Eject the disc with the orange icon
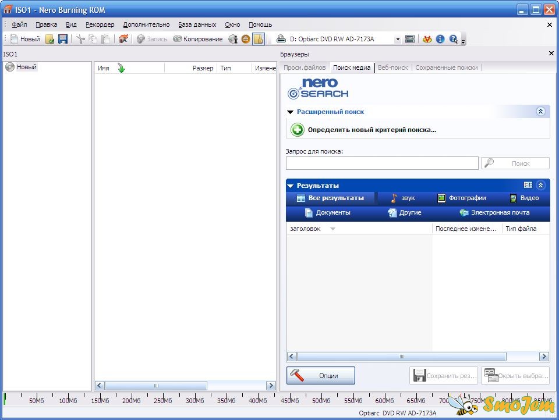The image size is (559, 420). coord(246,39)
